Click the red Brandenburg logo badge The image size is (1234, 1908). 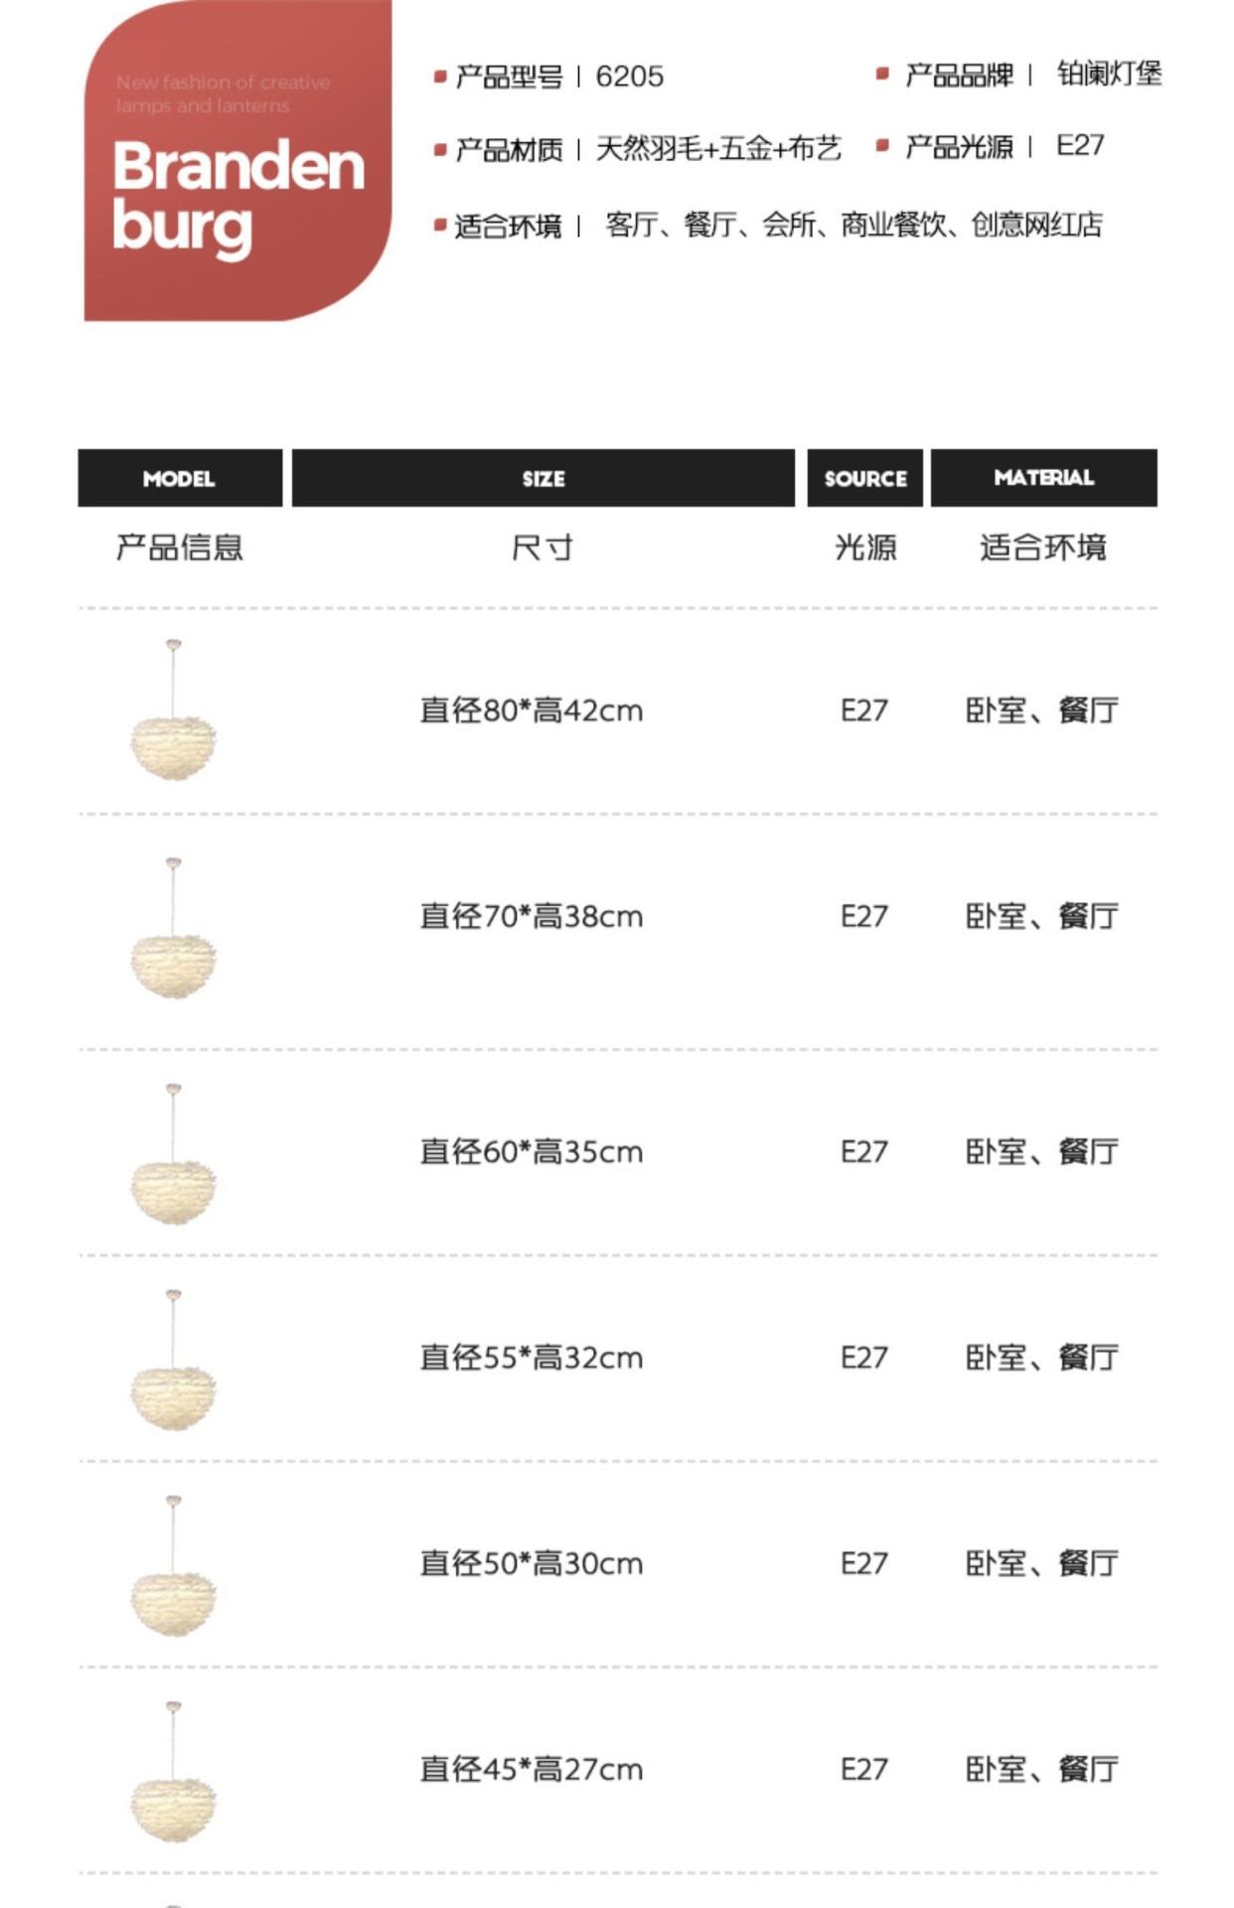(237, 164)
